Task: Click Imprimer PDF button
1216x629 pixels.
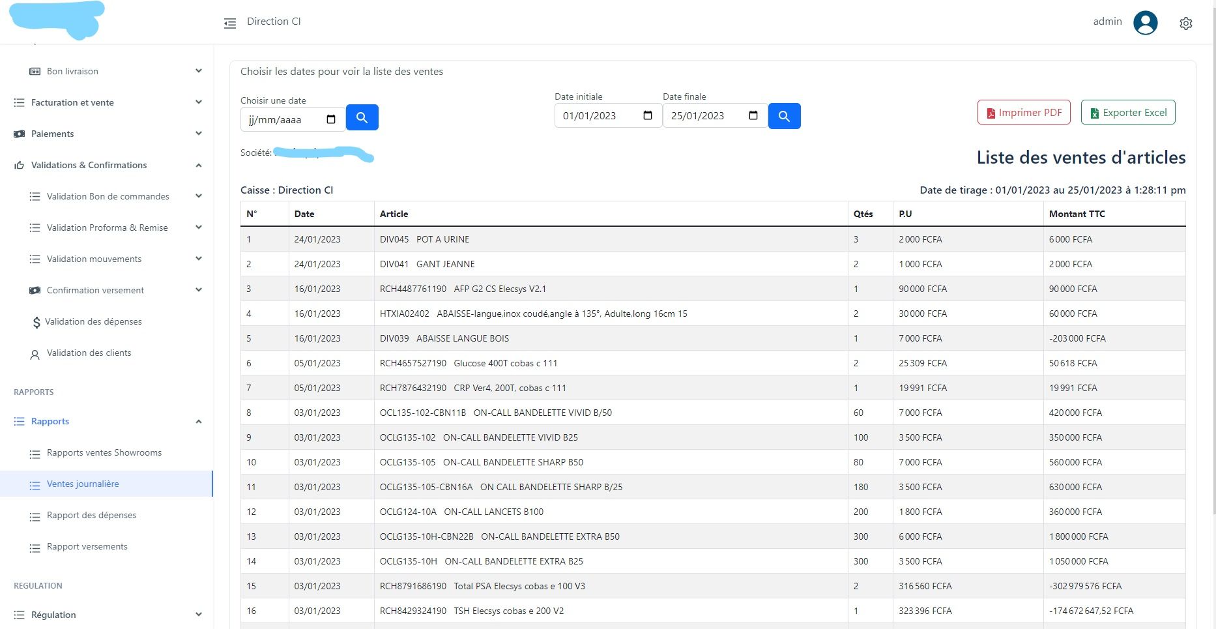Action: point(1024,112)
